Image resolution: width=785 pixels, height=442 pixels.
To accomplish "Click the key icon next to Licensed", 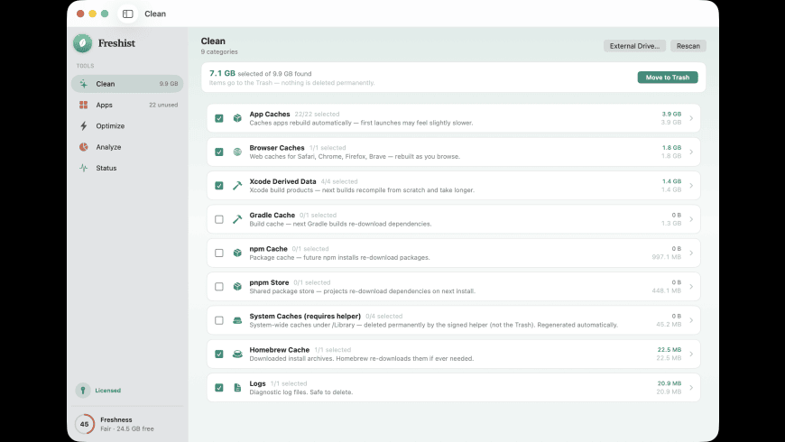I will coord(83,390).
